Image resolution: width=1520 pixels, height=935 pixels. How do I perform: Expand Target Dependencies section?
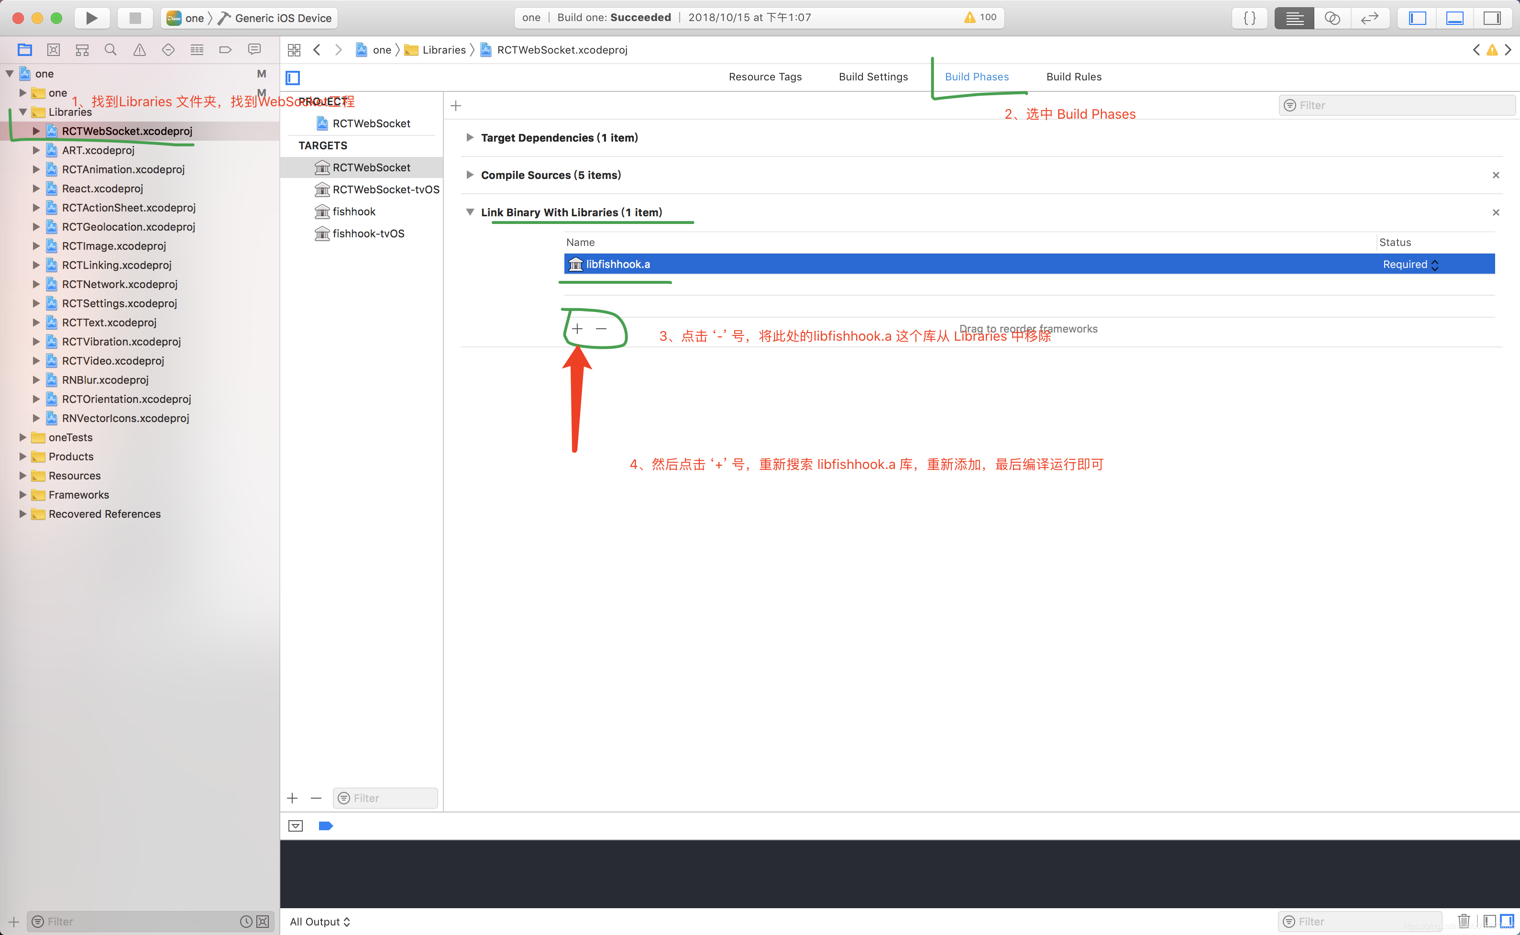pyautogui.click(x=470, y=137)
